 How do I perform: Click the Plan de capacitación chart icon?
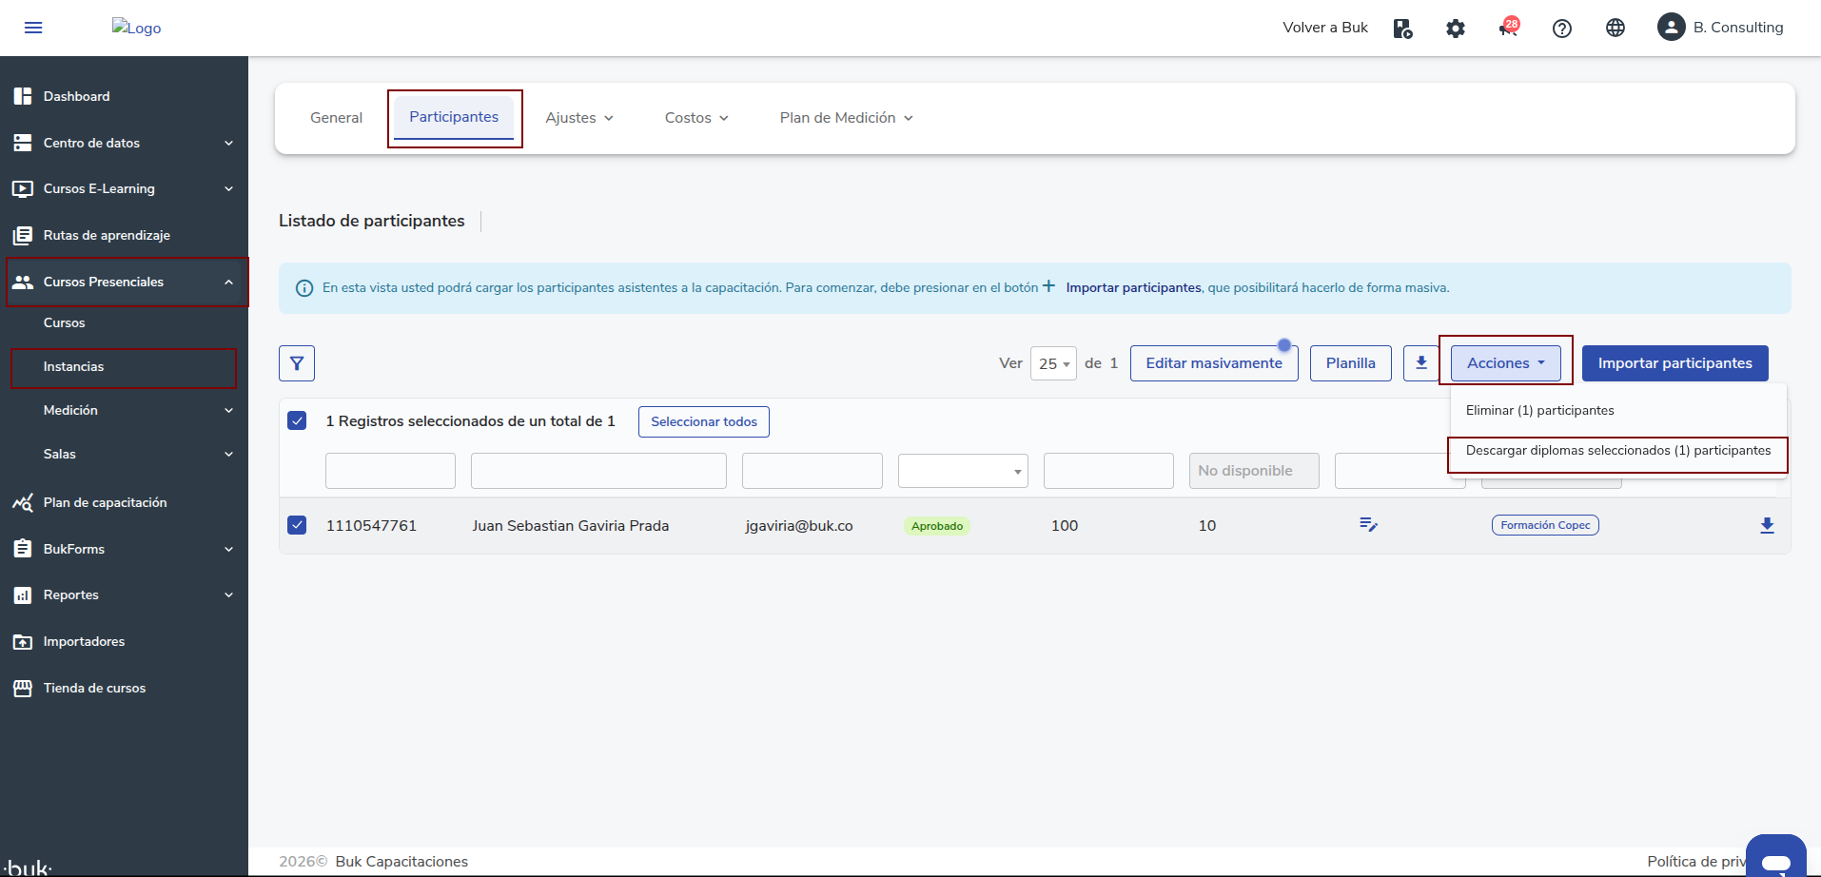(23, 502)
